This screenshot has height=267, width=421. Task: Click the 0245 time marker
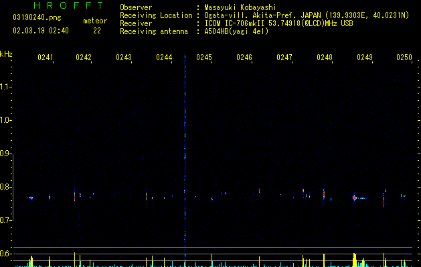[x=204, y=57]
